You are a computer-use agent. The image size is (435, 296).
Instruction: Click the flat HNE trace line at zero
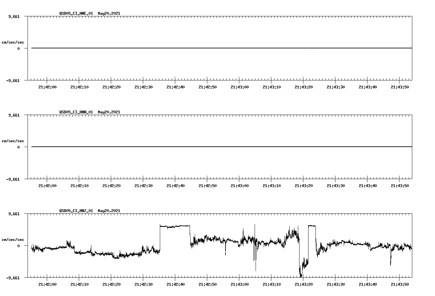tap(222, 48)
